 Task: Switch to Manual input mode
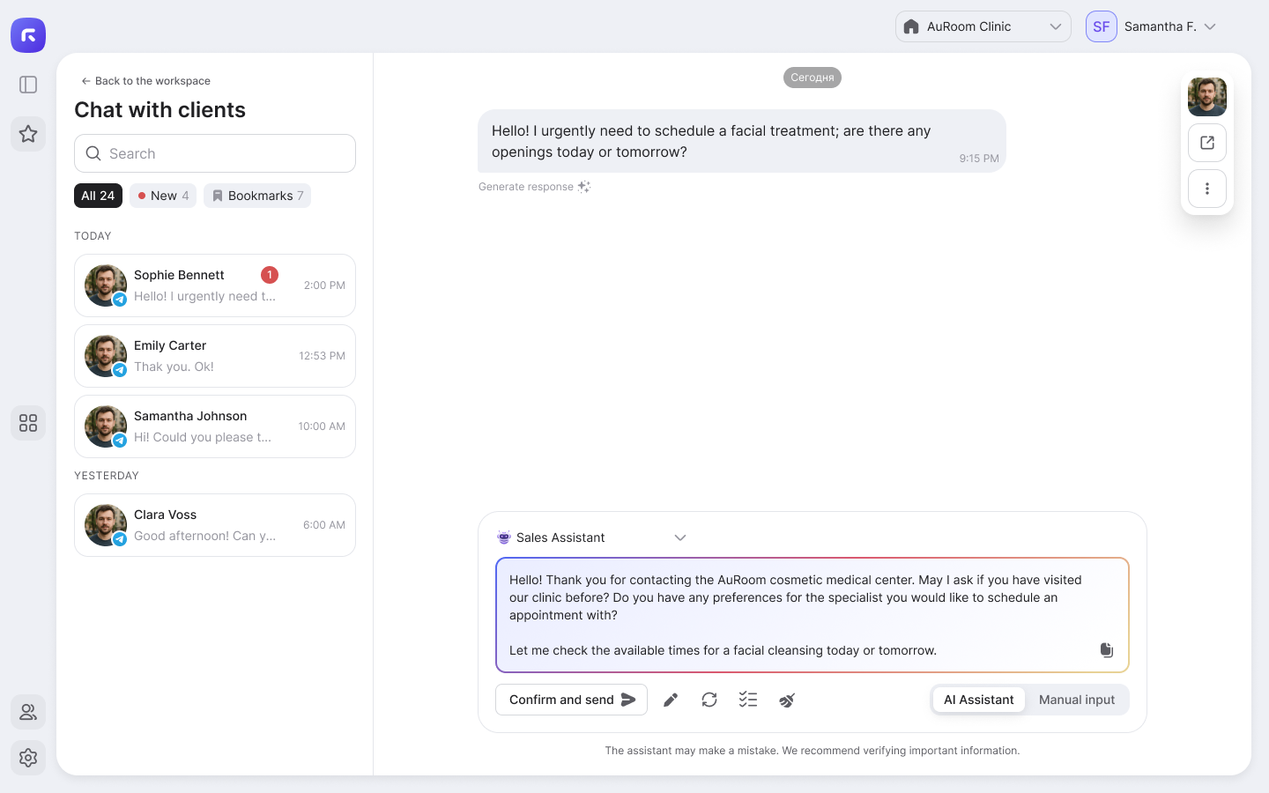click(x=1077, y=700)
